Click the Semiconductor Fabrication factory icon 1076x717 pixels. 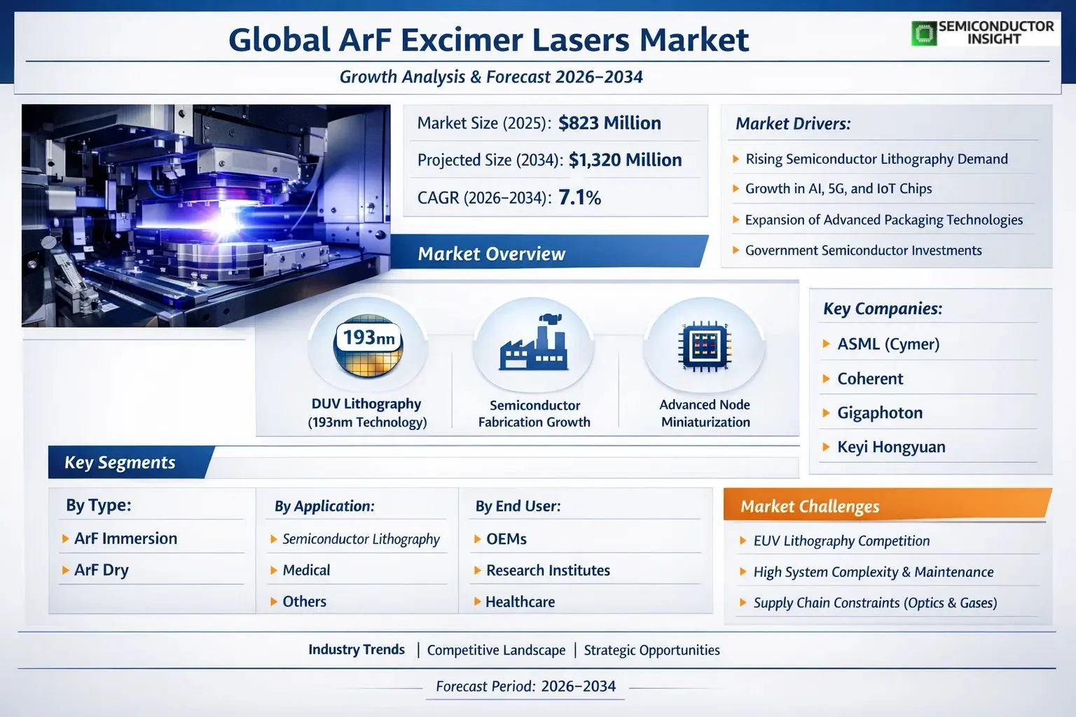534,342
